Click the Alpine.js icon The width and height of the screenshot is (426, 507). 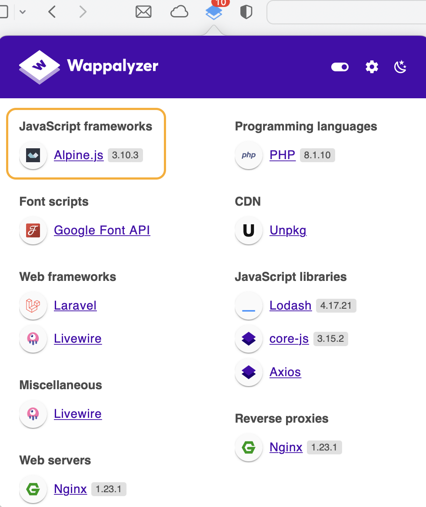[x=33, y=155]
